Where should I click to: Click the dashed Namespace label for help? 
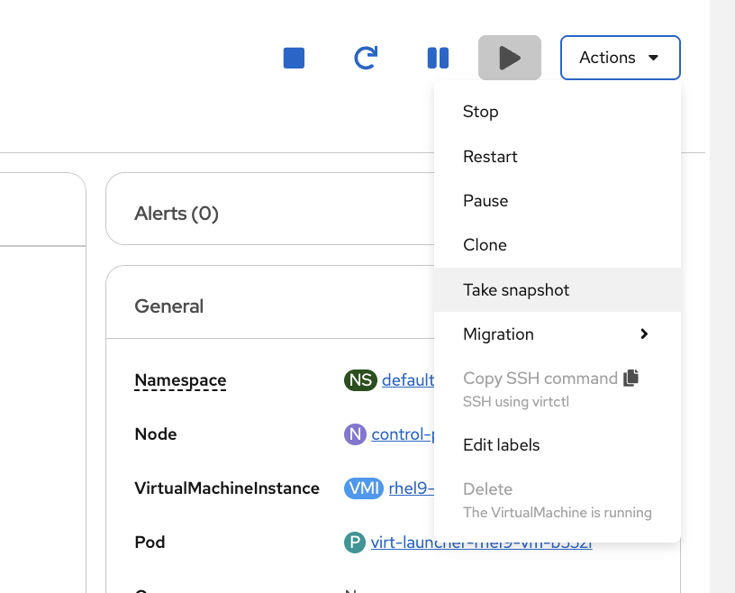(180, 379)
